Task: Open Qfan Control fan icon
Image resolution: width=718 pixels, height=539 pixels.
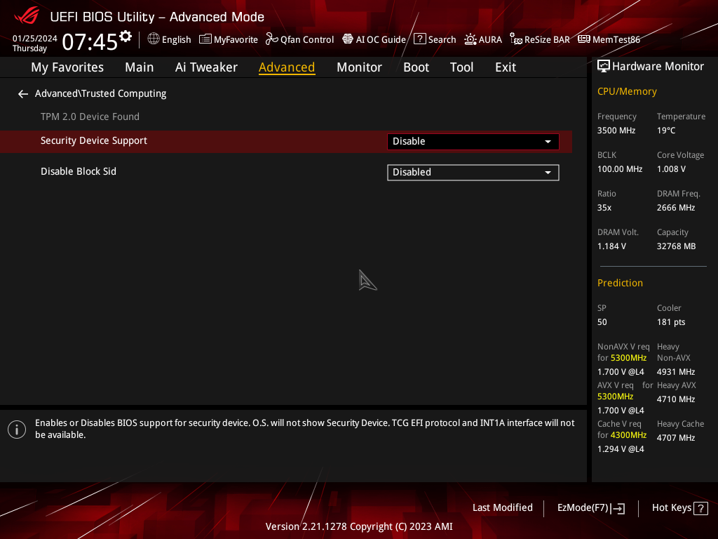Action: tap(272, 39)
